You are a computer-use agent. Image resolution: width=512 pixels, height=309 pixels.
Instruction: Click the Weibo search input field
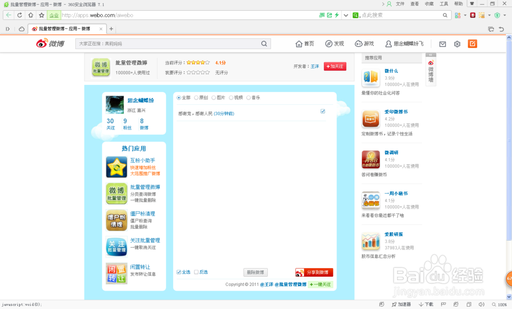coord(168,43)
